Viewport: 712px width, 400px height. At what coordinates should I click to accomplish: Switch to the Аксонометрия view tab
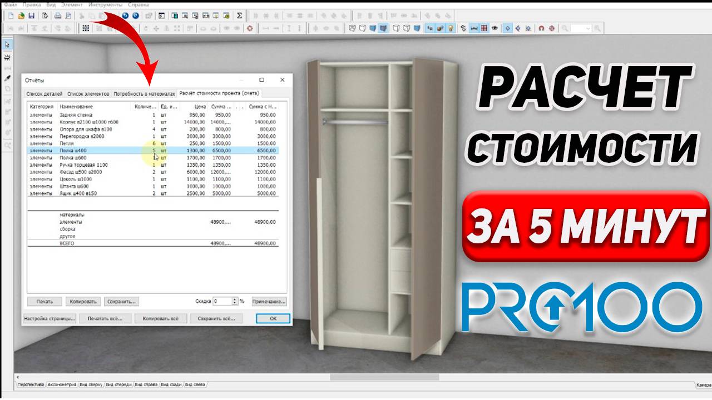tap(62, 384)
